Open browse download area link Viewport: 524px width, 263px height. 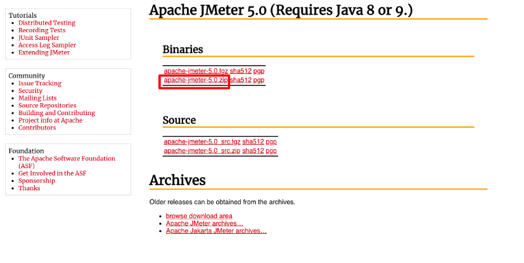pos(199,216)
